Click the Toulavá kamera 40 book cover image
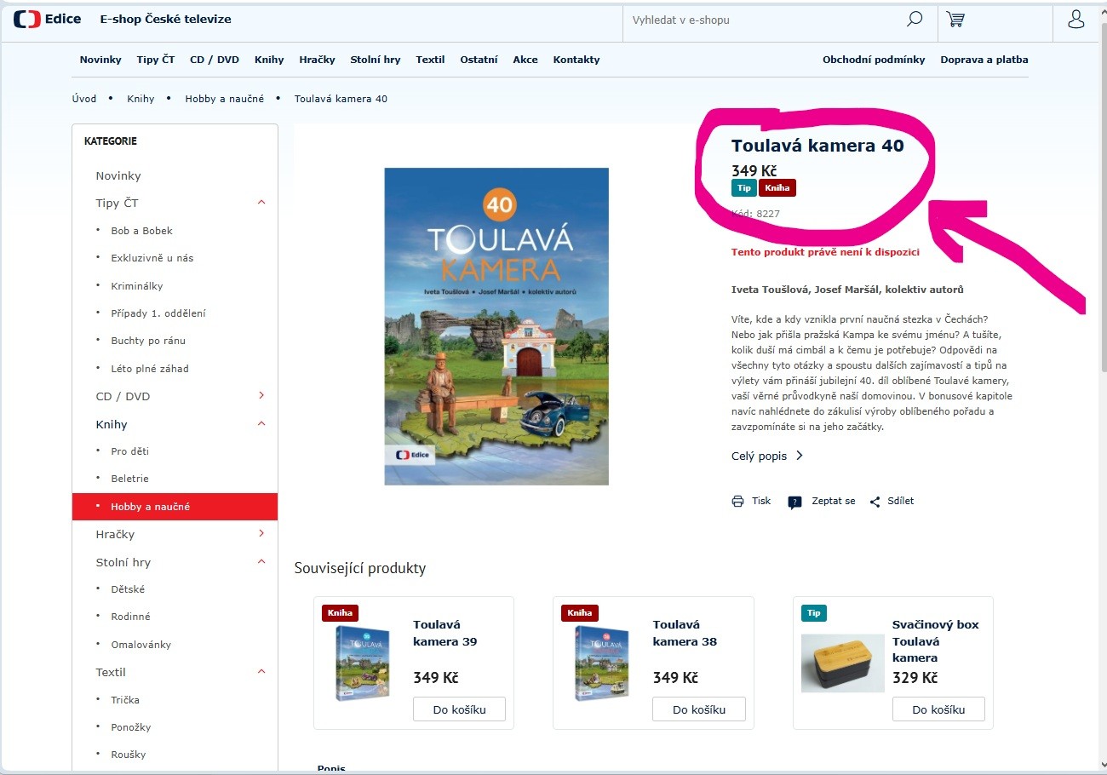Viewport: 1107px width, 775px height. (x=496, y=326)
